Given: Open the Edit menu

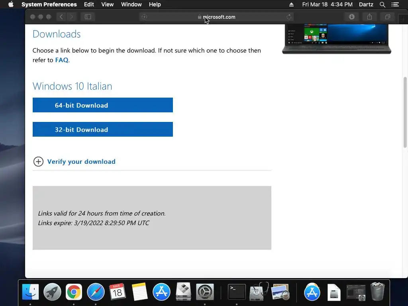Looking at the screenshot, I should coord(89,4).
